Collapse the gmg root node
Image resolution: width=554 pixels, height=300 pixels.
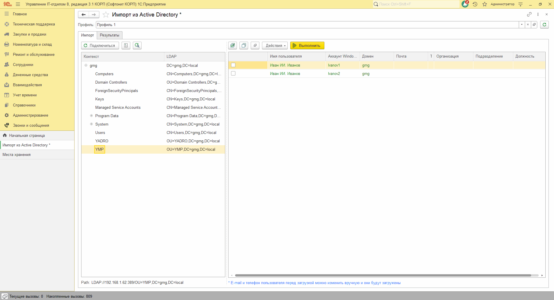pyautogui.click(x=86, y=65)
